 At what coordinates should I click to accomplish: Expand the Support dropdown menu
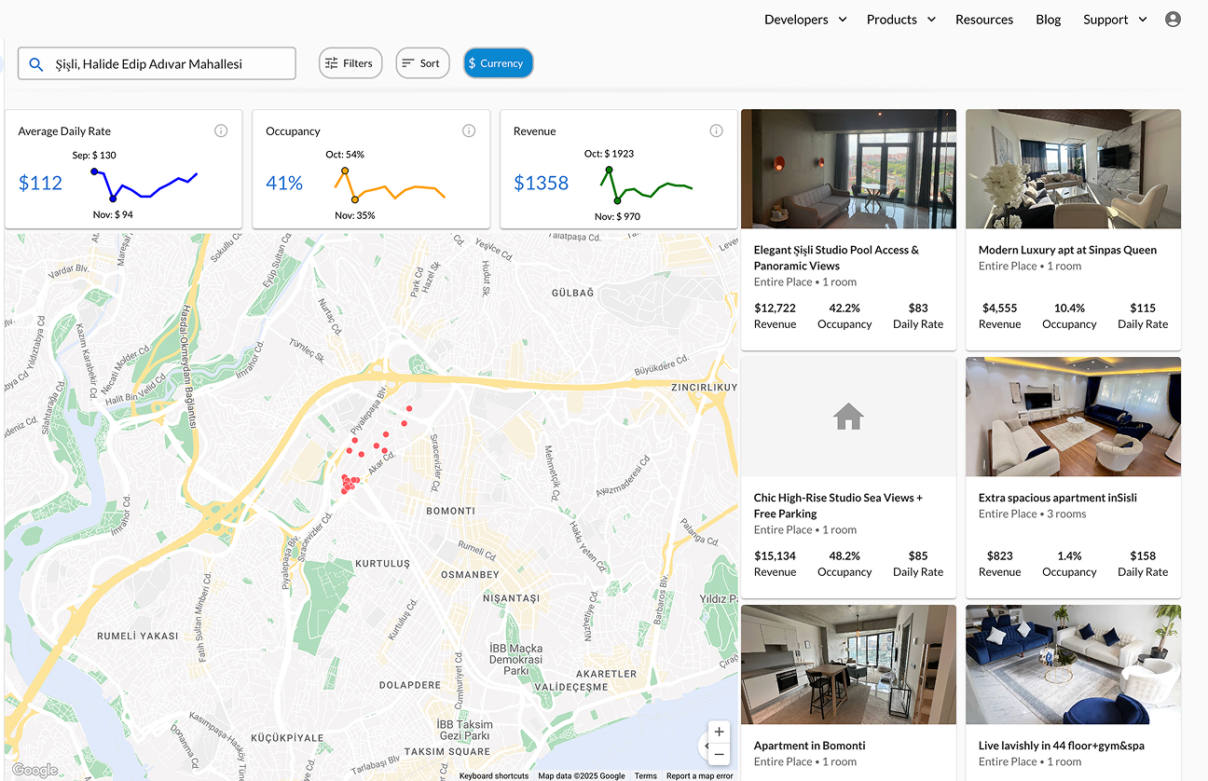coord(1115,20)
